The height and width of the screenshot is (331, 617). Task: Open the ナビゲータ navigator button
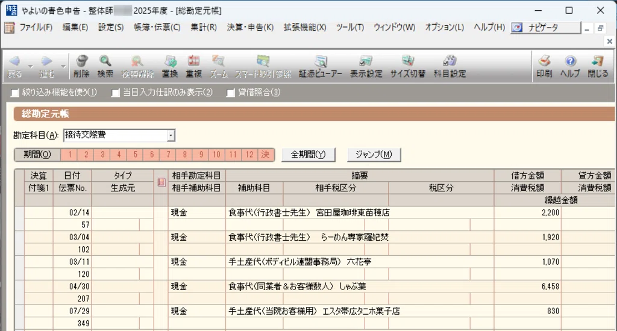pyautogui.click(x=545, y=28)
